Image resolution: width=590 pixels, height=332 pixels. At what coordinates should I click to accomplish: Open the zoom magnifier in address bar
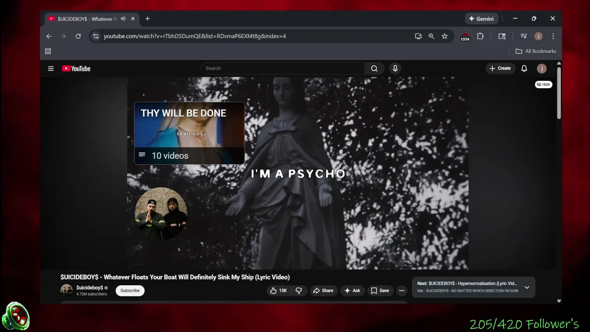tap(431, 36)
